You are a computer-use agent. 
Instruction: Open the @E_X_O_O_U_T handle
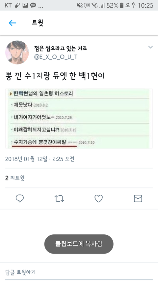pyautogui.click(x=56, y=57)
